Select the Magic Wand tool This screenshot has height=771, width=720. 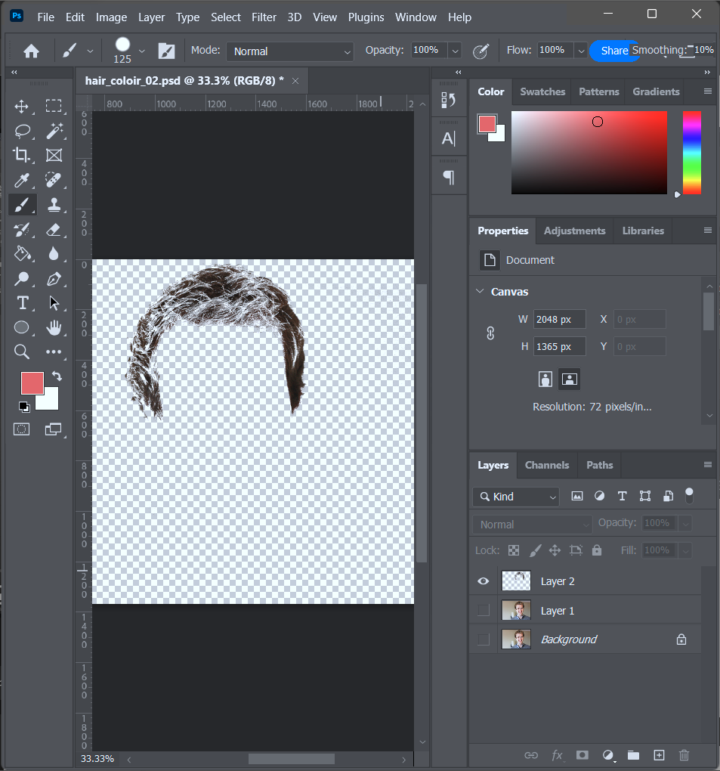click(54, 131)
